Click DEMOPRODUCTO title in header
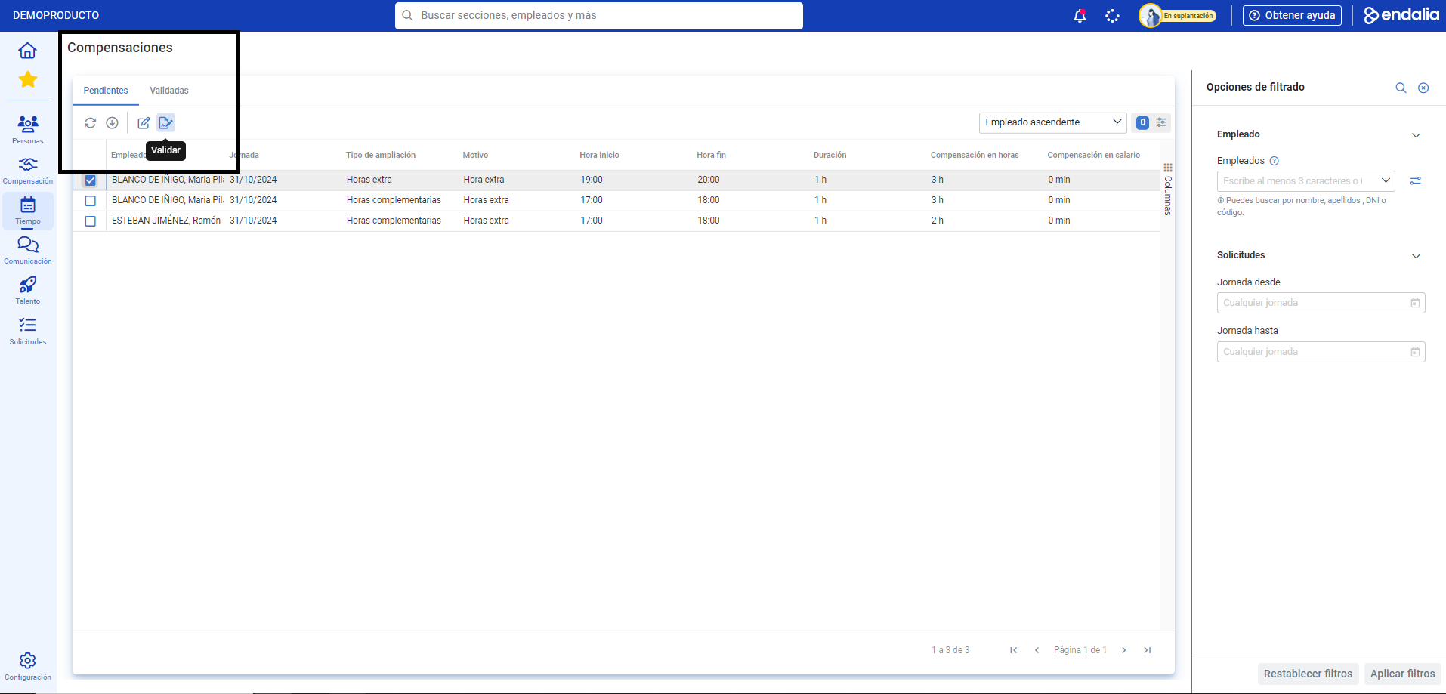Screen dimensions: 1446x694 click(56, 16)
